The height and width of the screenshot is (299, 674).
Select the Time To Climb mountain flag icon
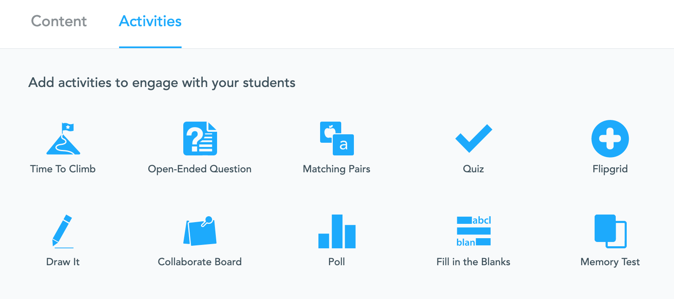click(63, 139)
